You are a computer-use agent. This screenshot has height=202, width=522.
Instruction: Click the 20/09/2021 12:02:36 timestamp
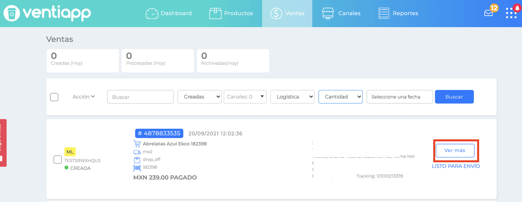coord(215,134)
